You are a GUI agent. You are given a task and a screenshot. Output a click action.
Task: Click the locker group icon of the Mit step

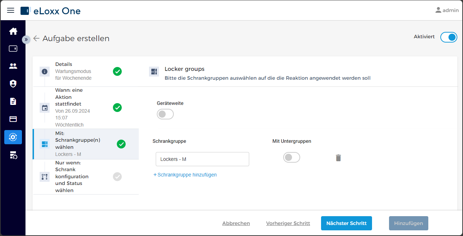(45, 144)
